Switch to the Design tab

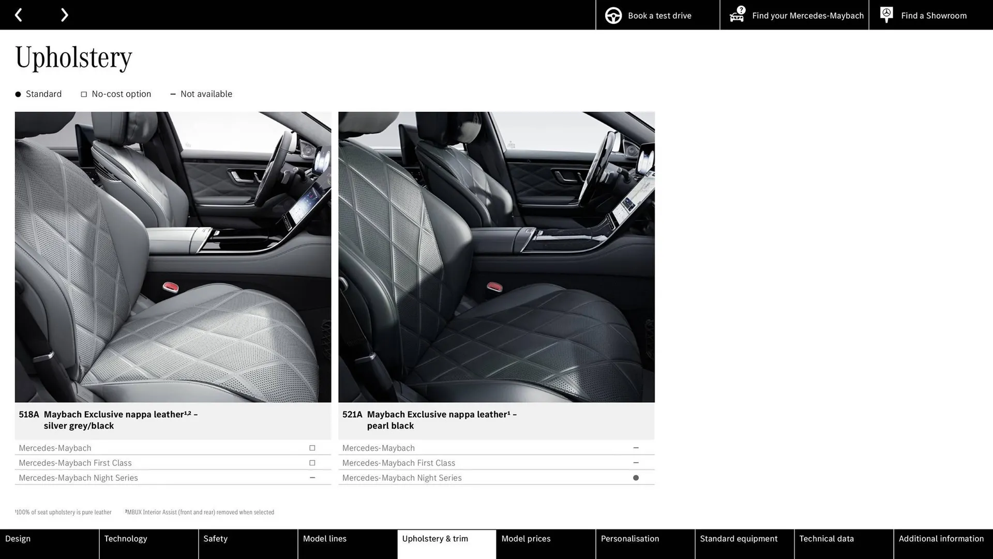point(49,544)
